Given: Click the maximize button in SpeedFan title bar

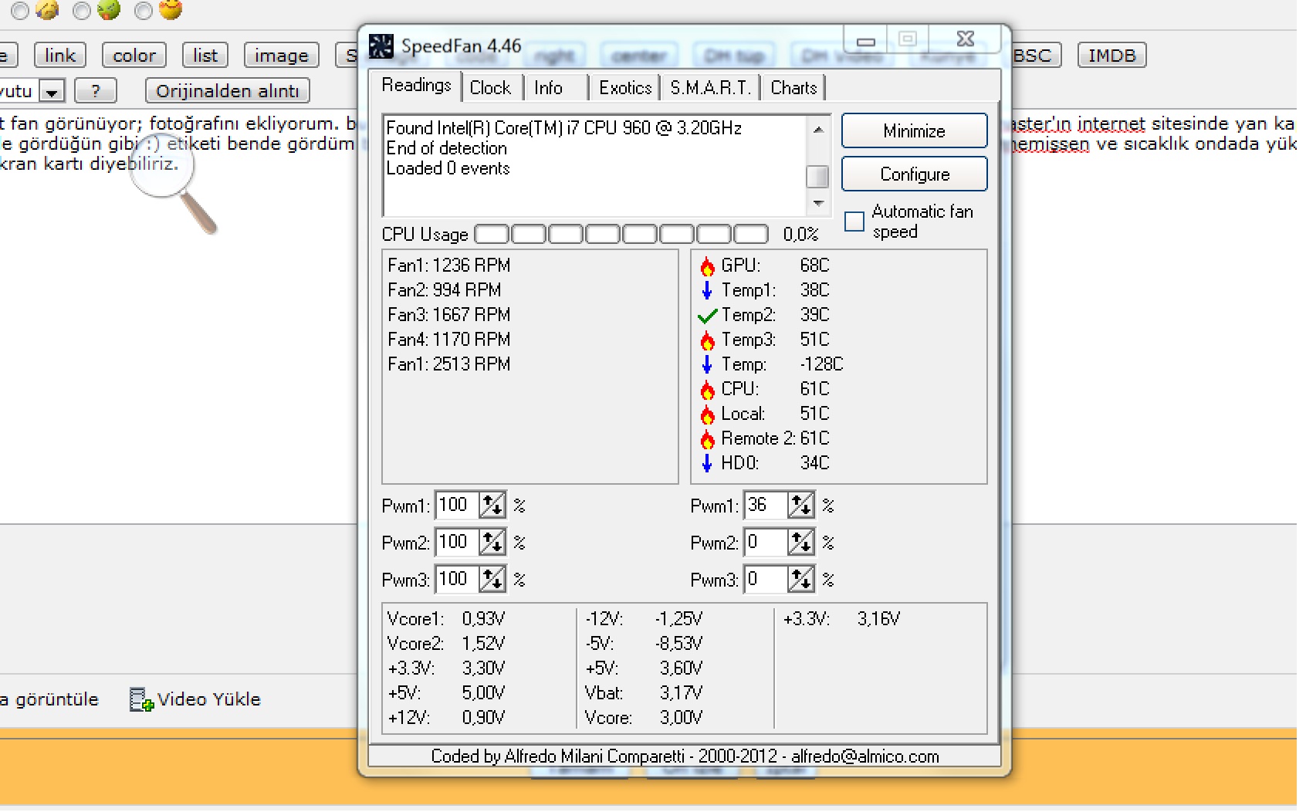Looking at the screenshot, I should [x=908, y=39].
